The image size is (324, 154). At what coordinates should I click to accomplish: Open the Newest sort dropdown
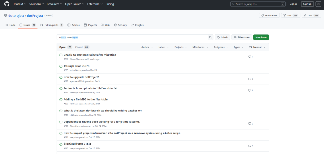pyautogui.click(x=257, y=47)
